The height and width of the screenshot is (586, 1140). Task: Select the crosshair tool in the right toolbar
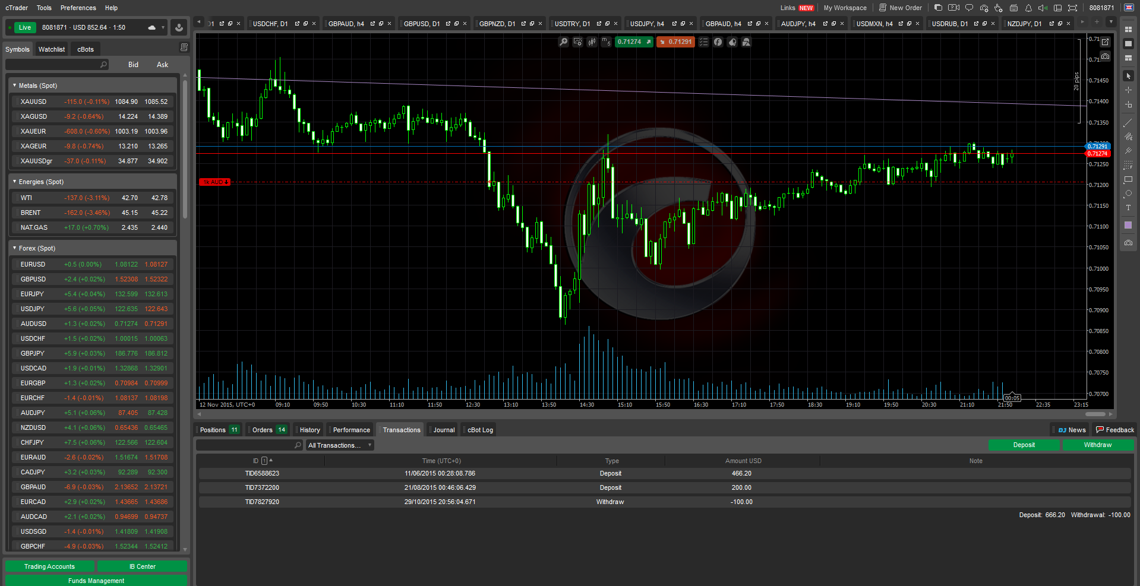tap(1128, 90)
